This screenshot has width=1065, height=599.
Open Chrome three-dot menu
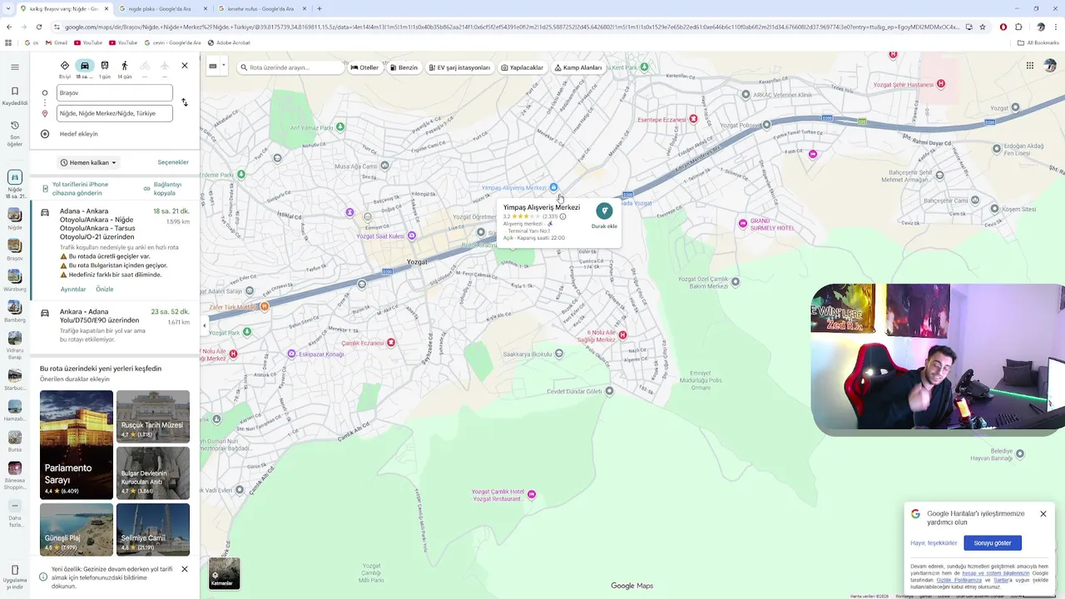[1056, 27]
